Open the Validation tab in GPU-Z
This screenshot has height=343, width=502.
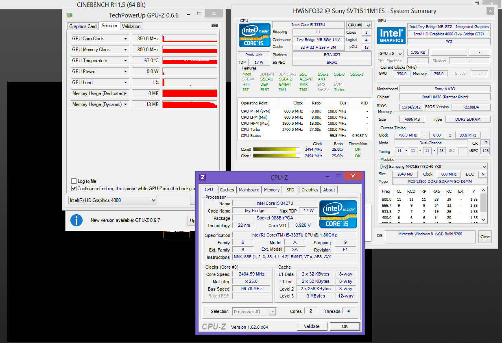click(x=131, y=26)
